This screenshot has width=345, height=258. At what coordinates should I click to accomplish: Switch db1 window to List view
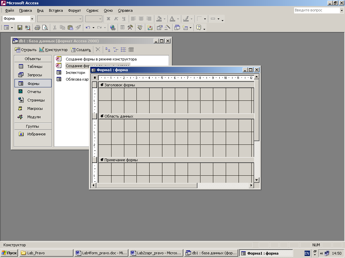(123, 50)
